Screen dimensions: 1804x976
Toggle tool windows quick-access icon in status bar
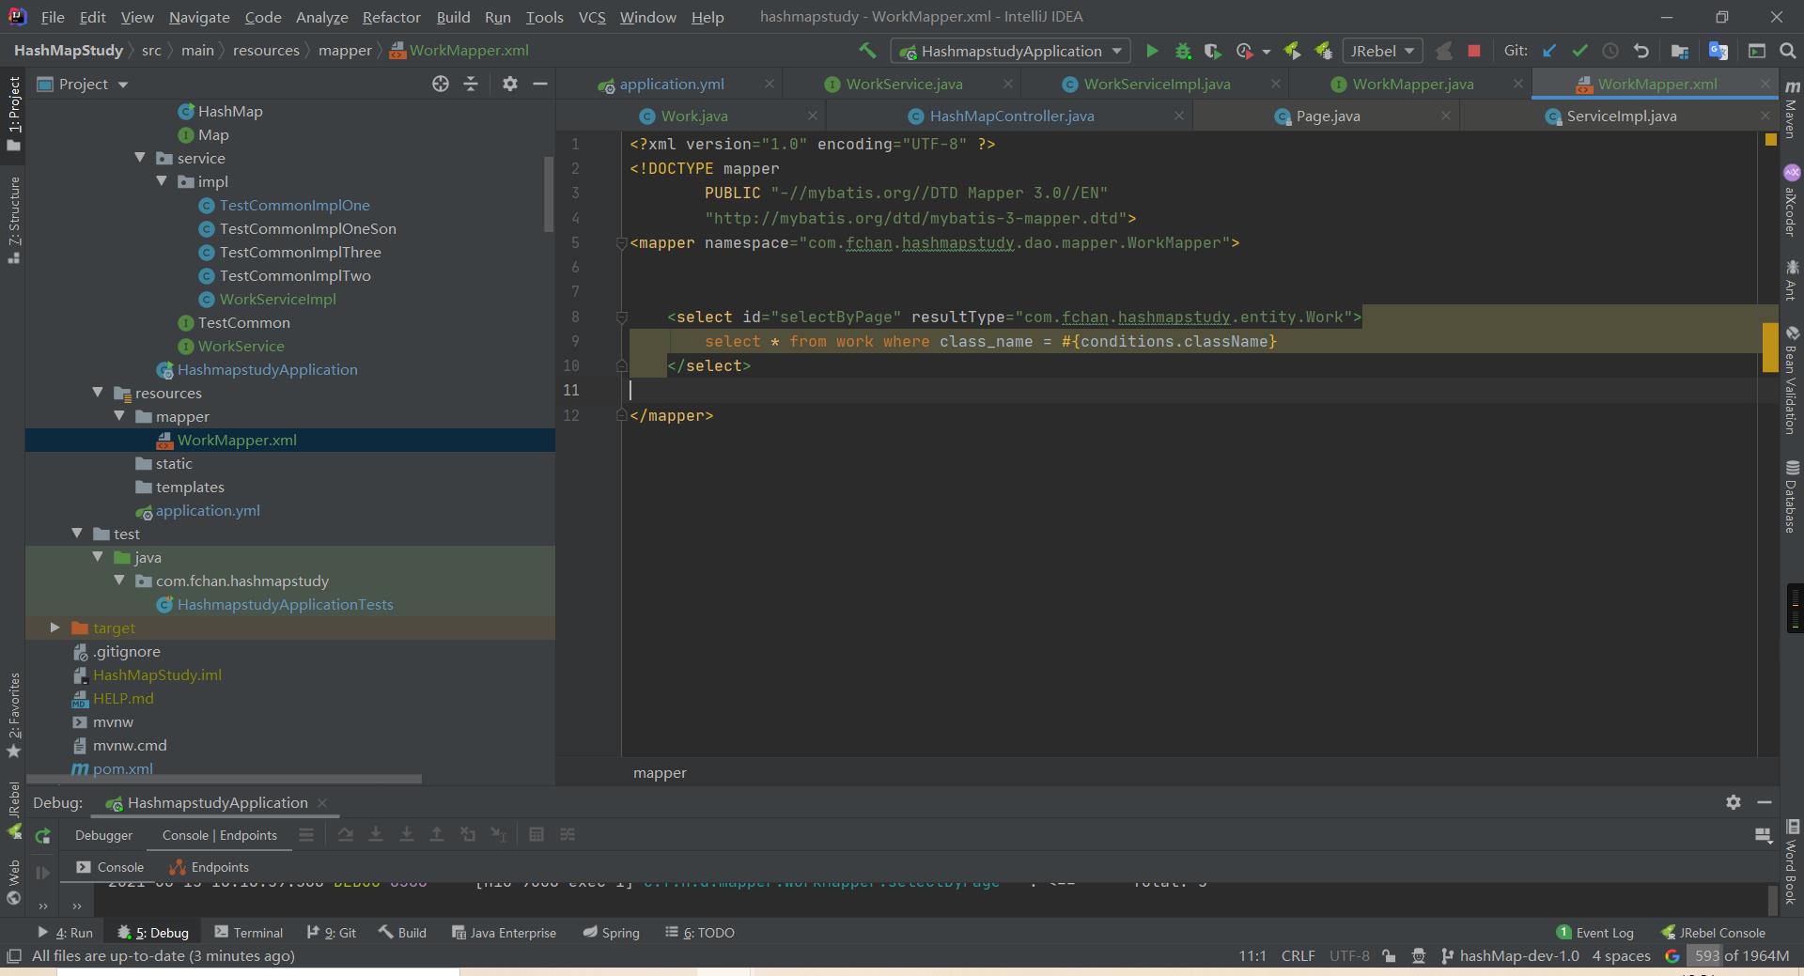[13, 956]
